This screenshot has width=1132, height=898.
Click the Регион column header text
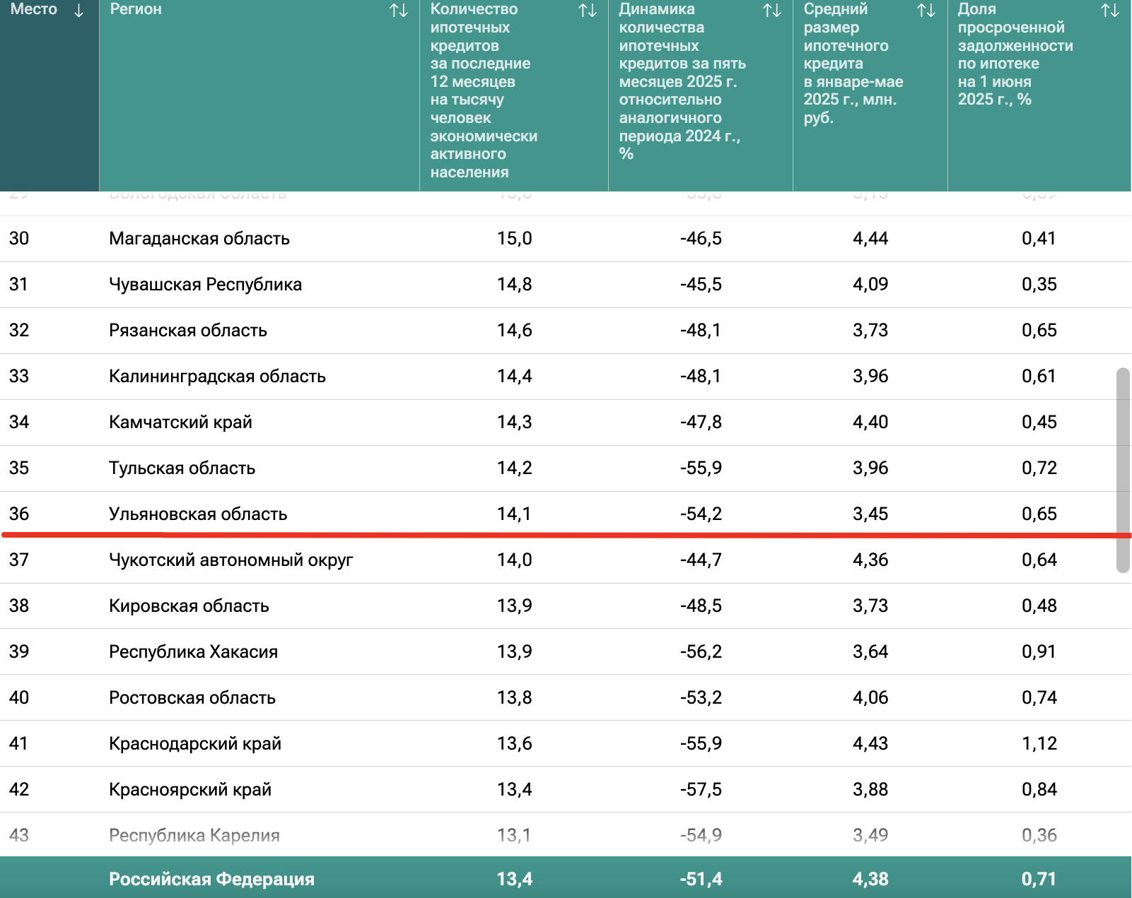click(x=136, y=9)
